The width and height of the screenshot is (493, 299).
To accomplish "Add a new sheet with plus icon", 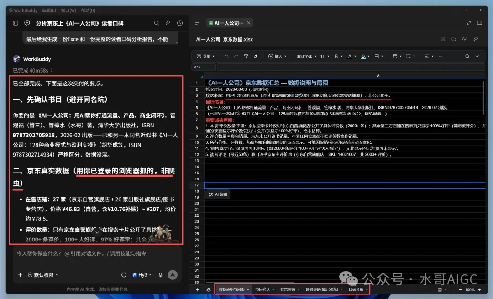I will (x=198, y=289).
